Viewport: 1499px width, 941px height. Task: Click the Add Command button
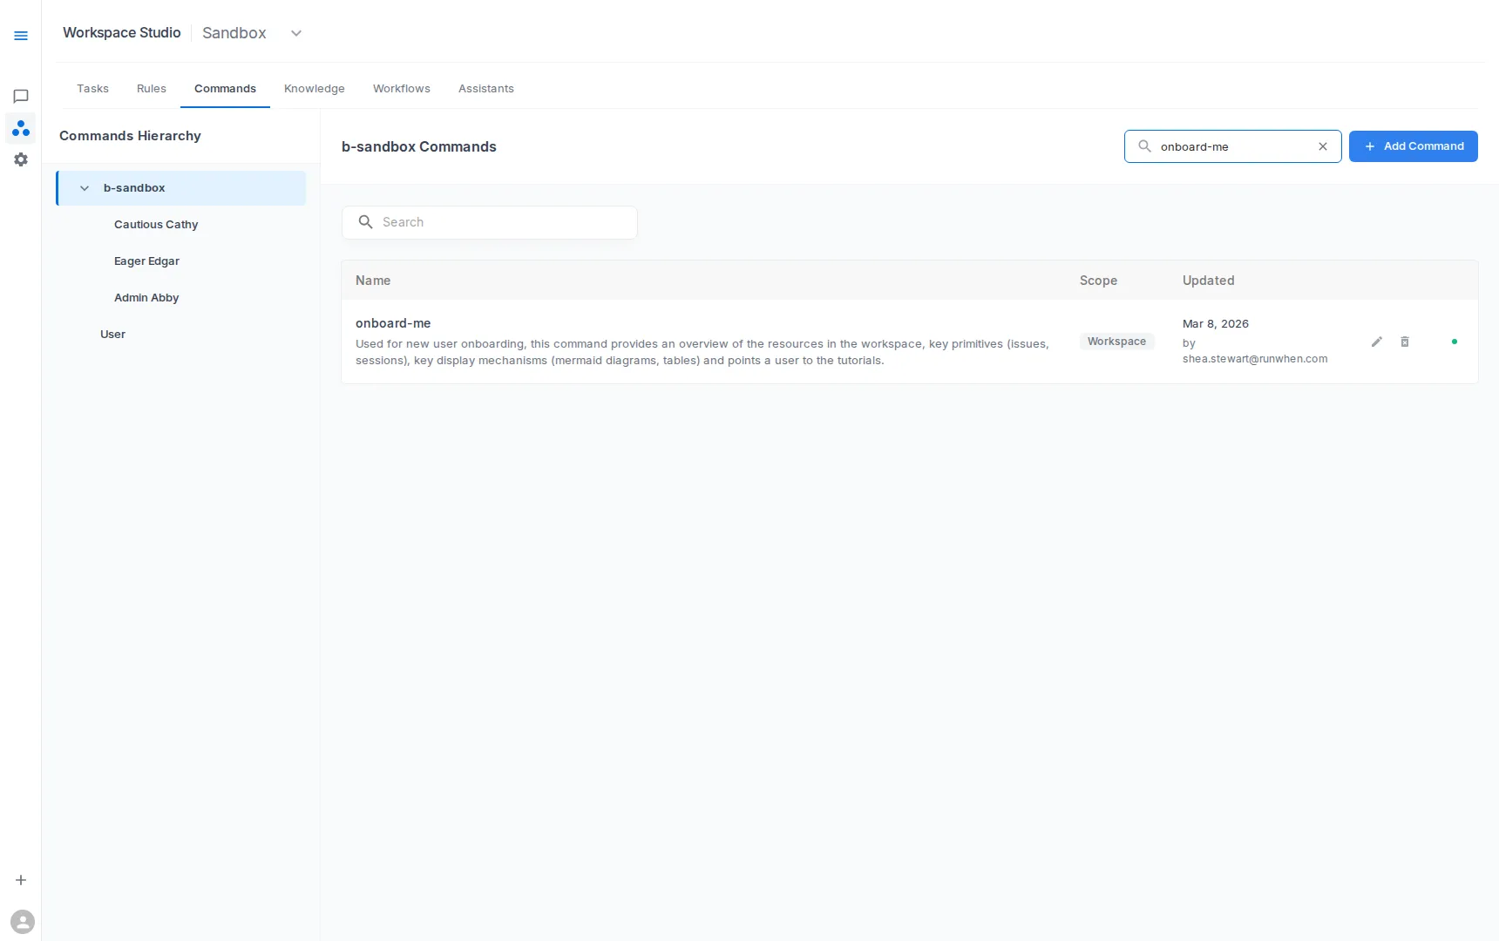1413,146
